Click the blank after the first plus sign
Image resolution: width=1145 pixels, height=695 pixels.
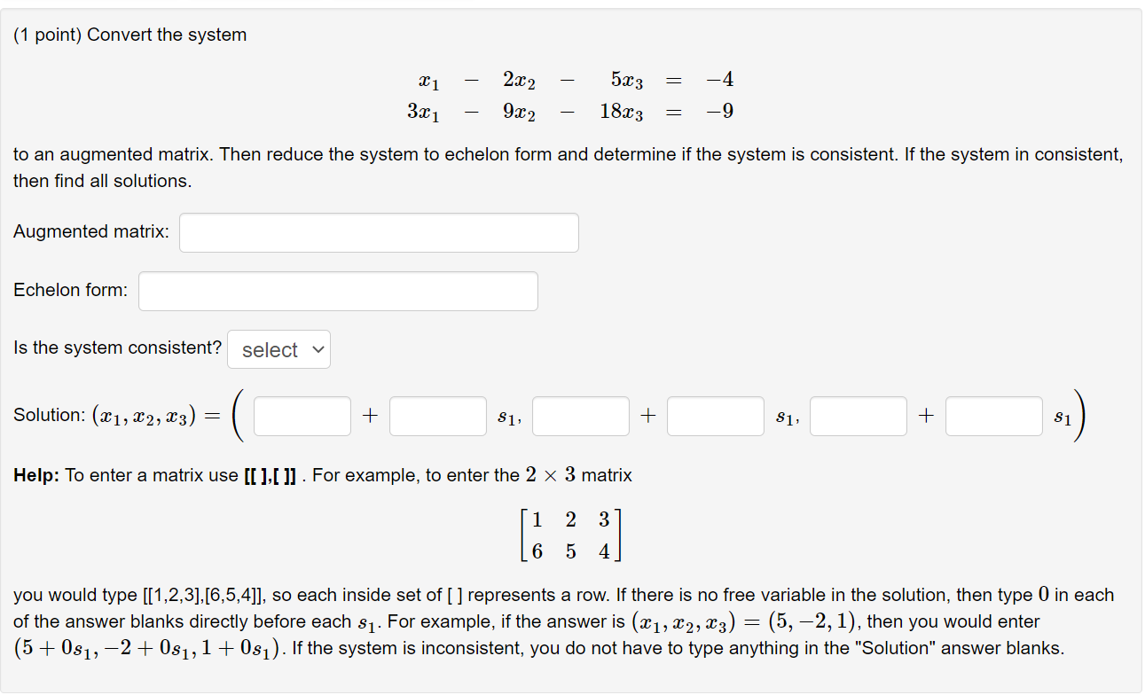(x=438, y=416)
